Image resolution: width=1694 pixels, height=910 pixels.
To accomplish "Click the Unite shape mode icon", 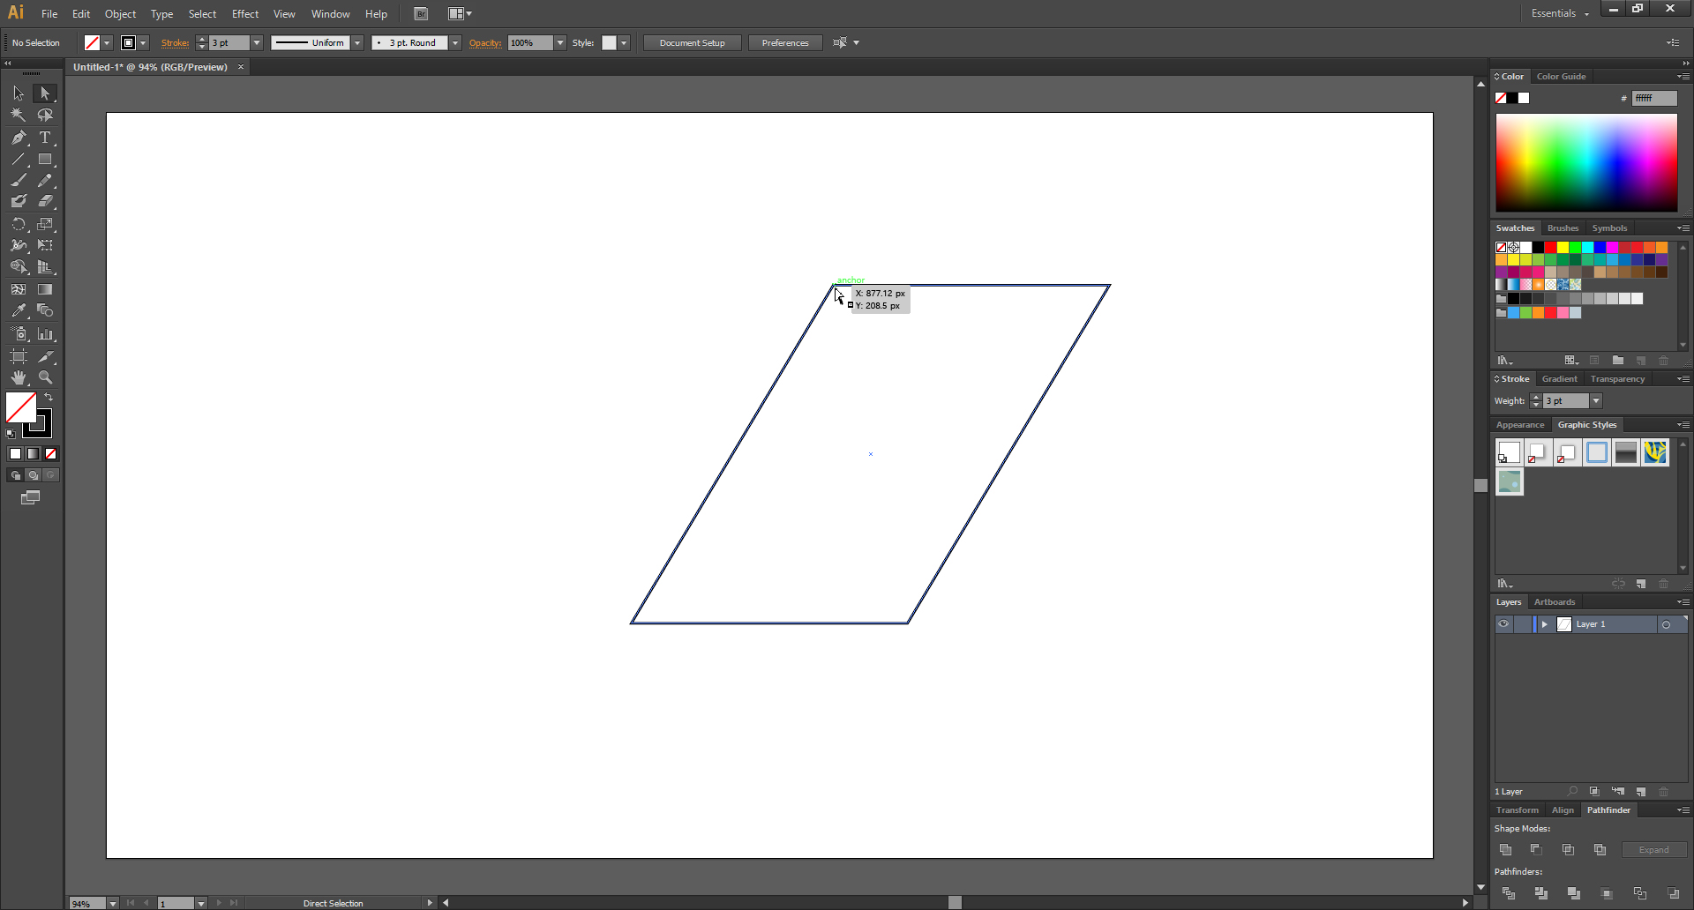I will click(x=1506, y=850).
